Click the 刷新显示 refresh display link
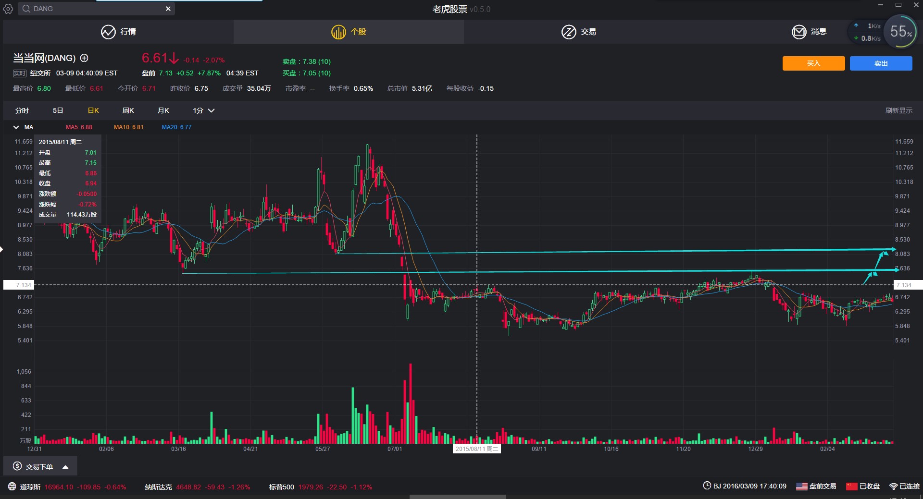Screen dimensions: 923x499 [898, 110]
